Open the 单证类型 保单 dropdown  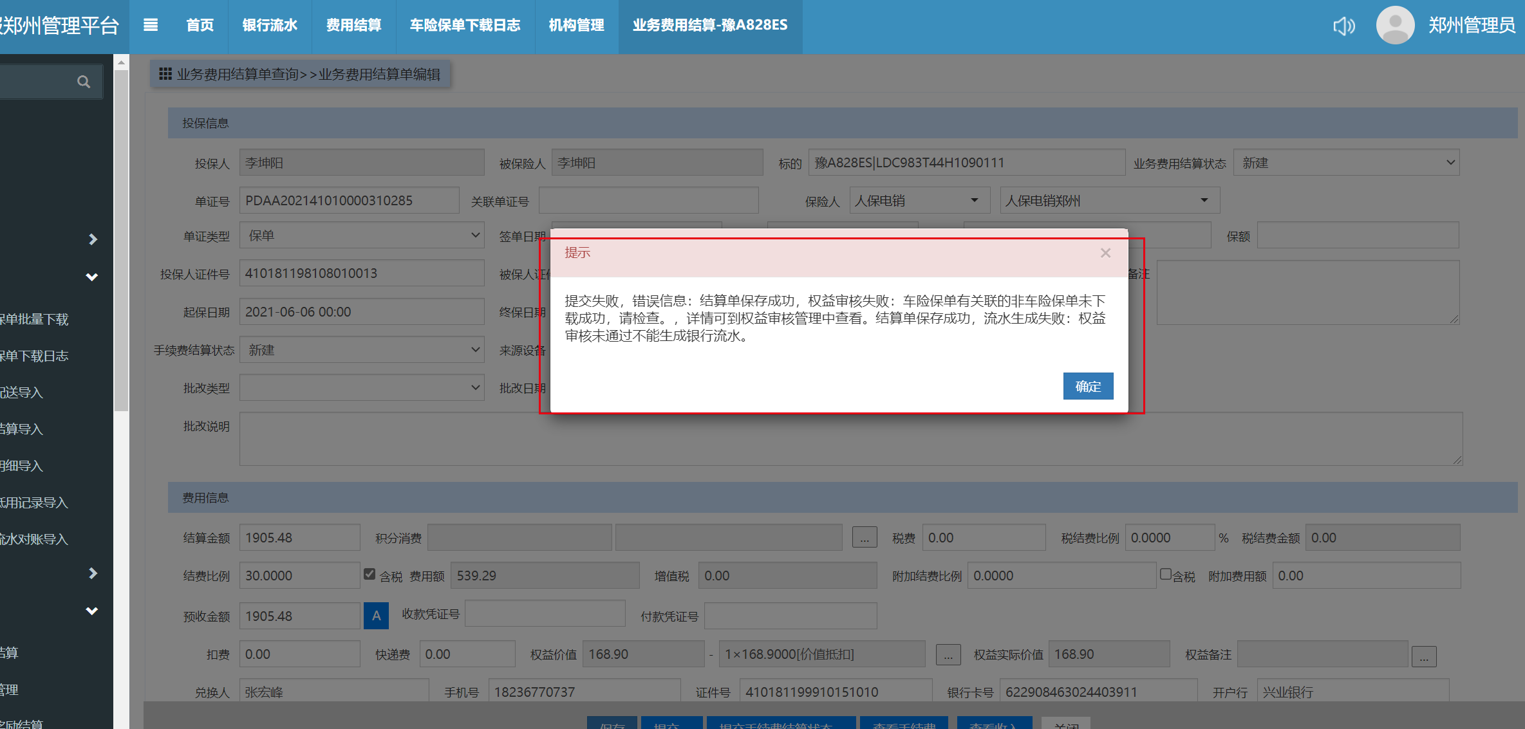[361, 235]
